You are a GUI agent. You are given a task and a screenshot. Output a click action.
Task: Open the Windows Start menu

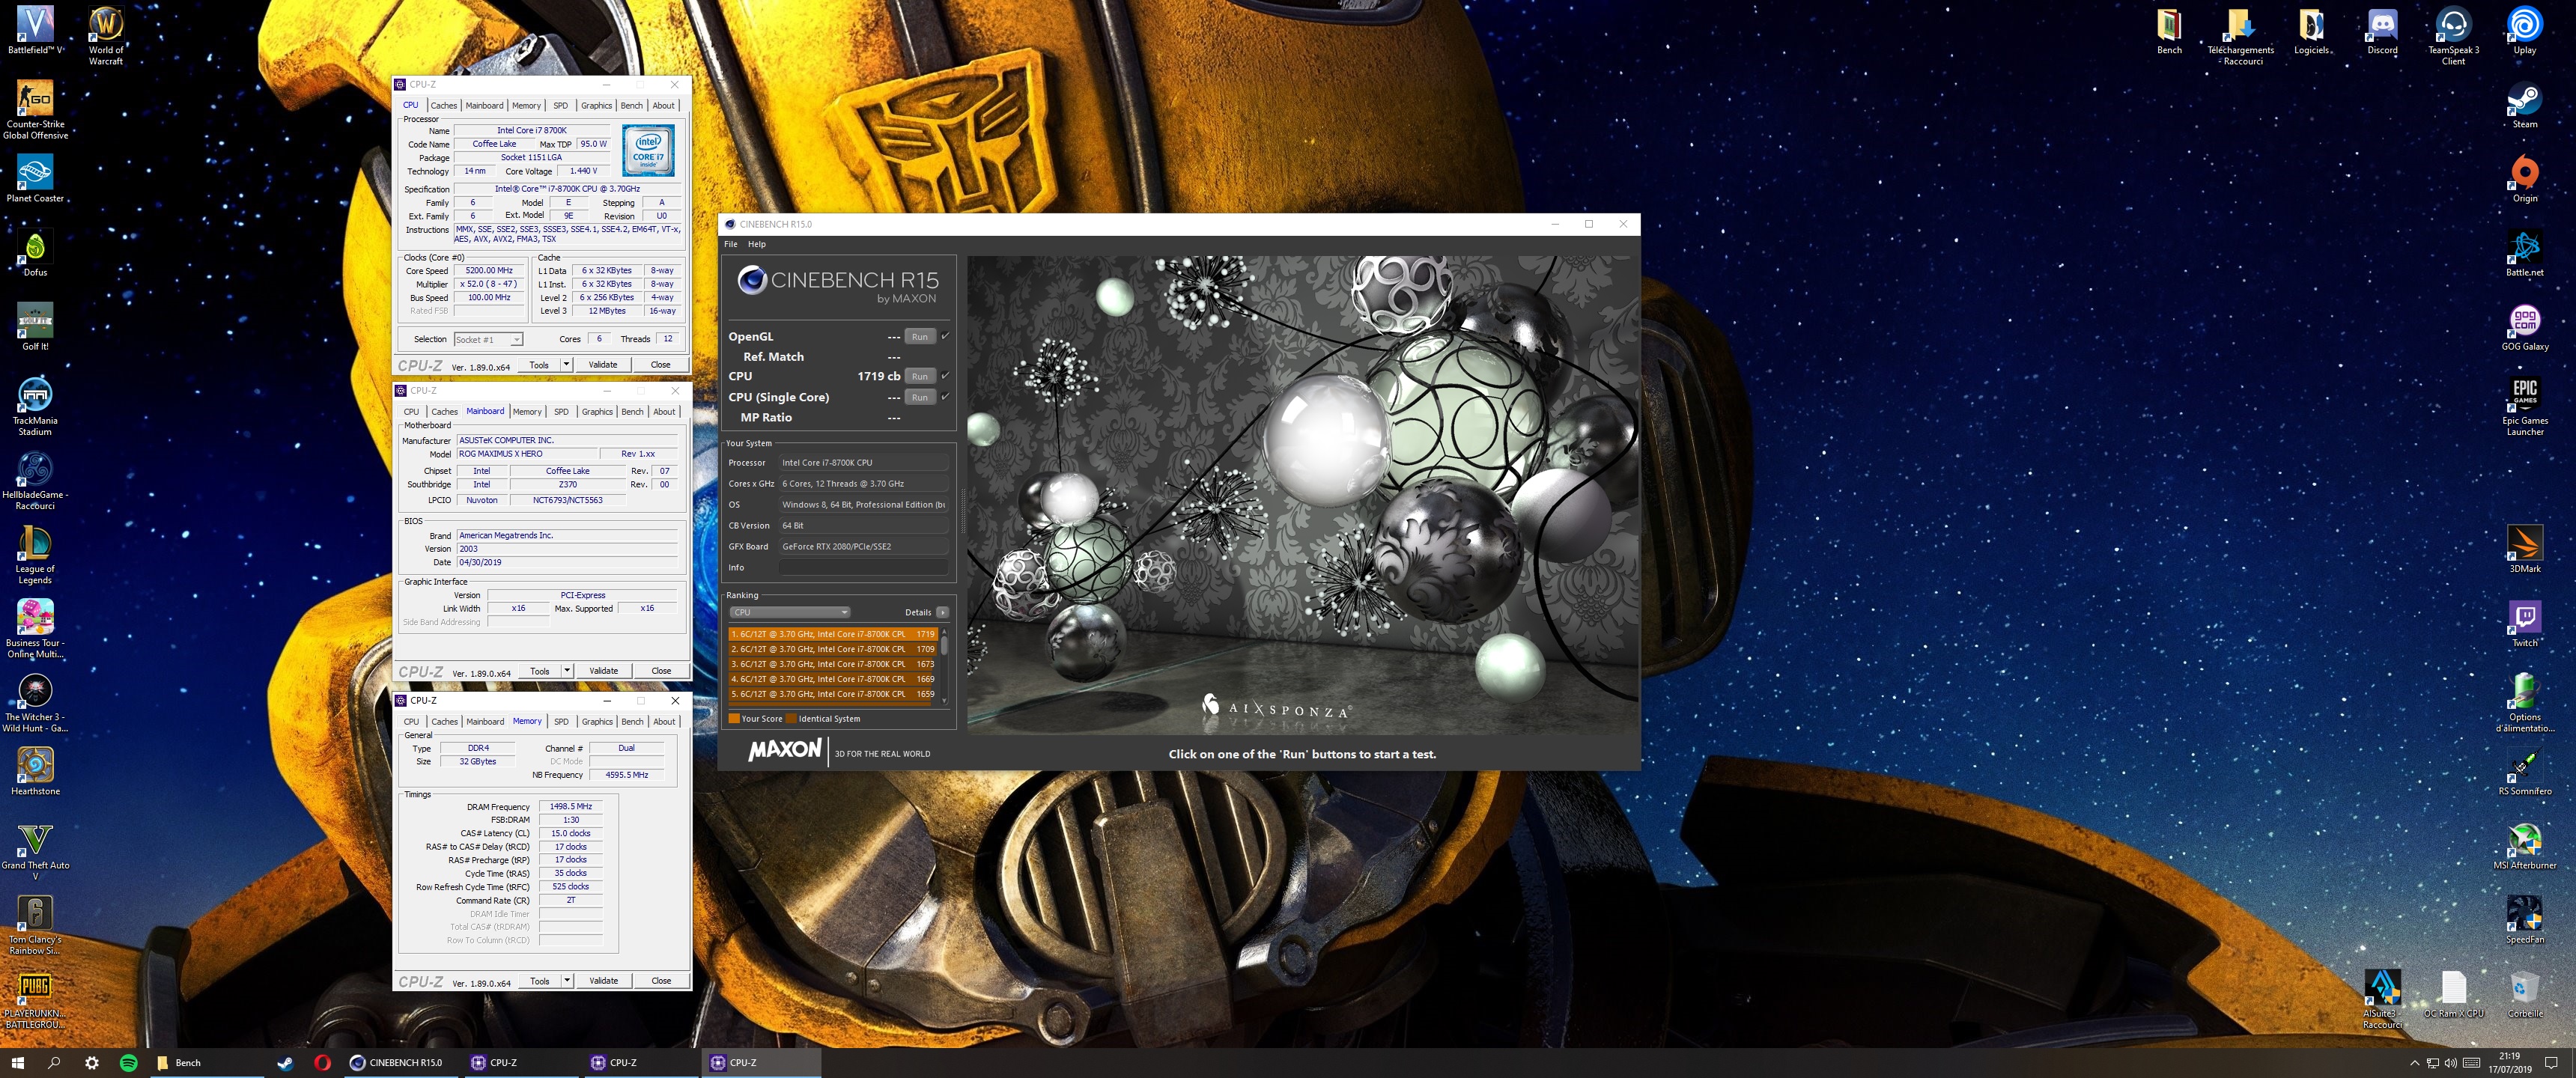[x=17, y=1063]
